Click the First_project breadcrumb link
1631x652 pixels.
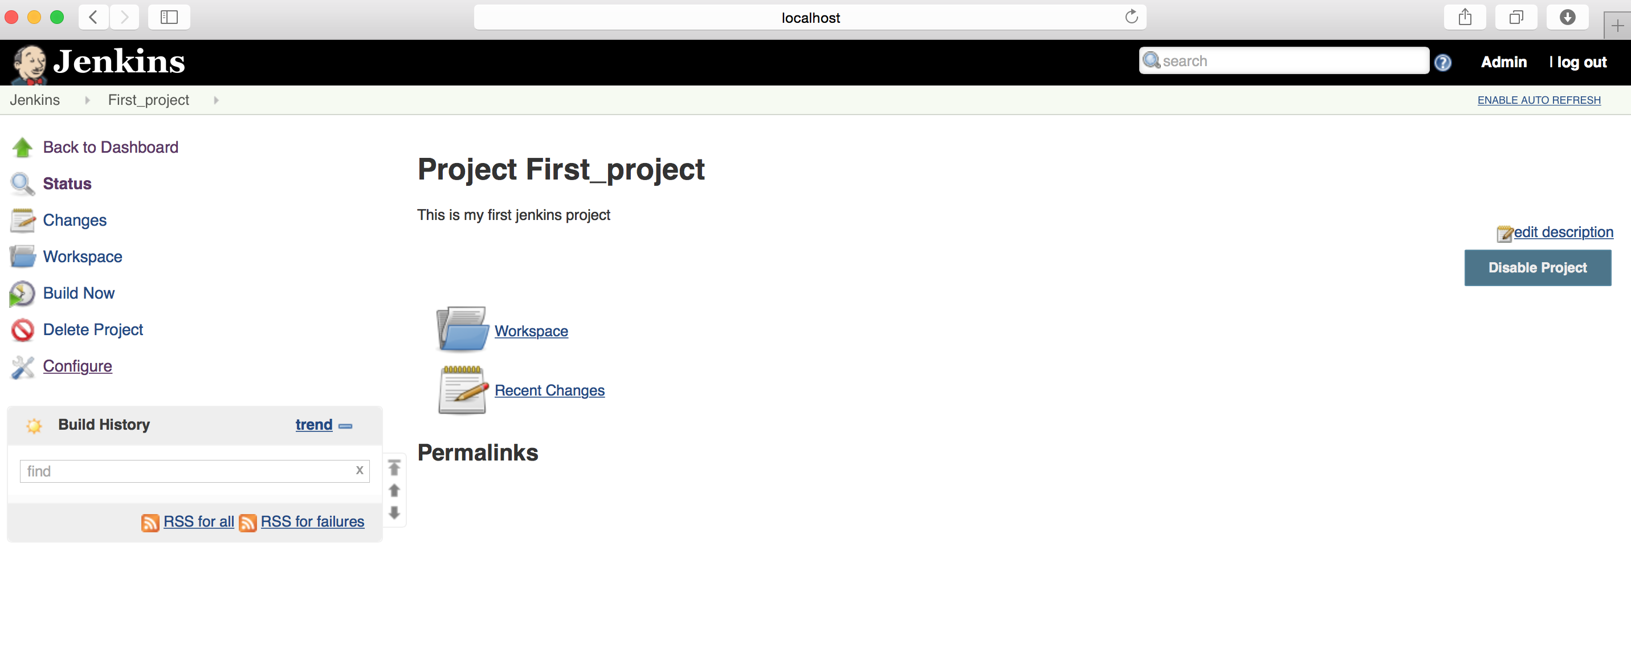pyautogui.click(x=149, y=100)
